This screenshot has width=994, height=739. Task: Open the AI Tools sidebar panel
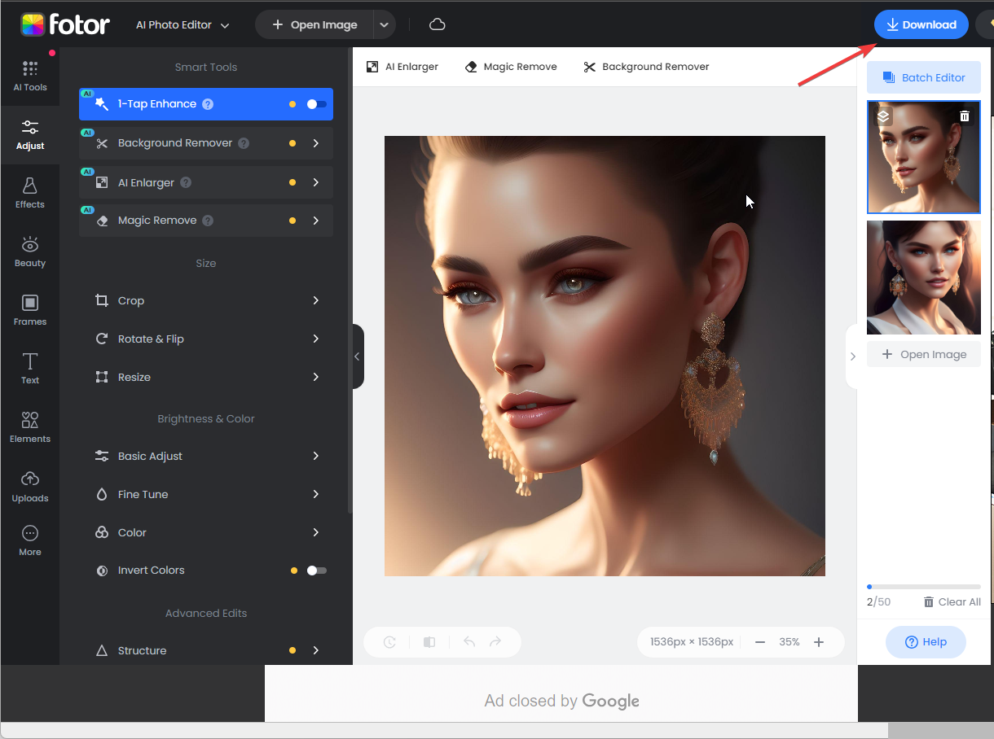point(30,77)
